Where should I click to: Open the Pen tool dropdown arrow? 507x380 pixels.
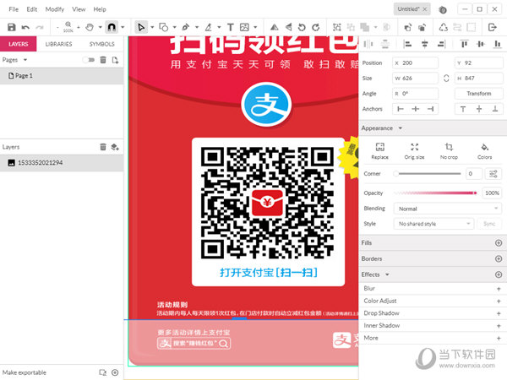pos(197,28)
